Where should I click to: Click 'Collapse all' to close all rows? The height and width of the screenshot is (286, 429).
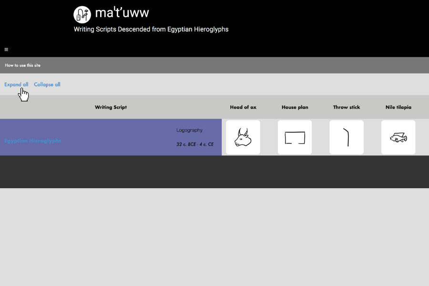click(47, 84)
